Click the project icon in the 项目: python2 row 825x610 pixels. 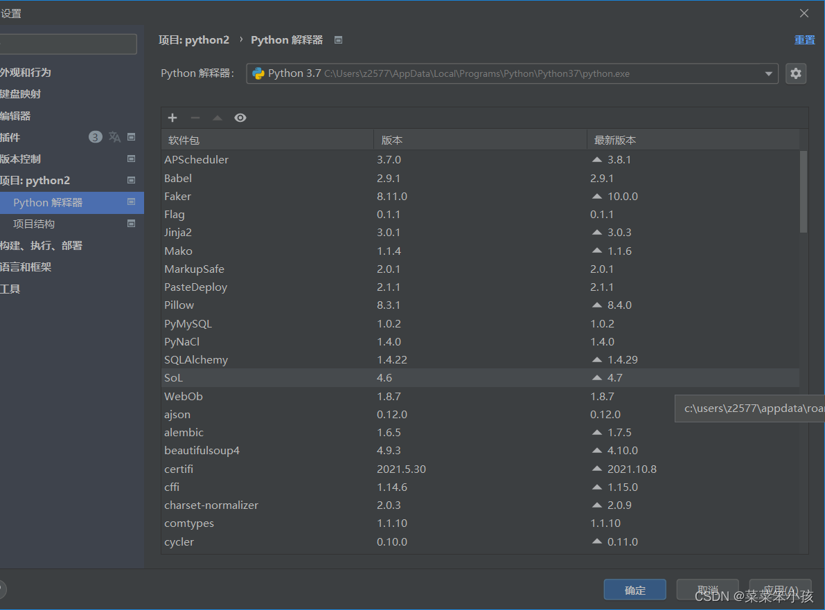(132, 181)
